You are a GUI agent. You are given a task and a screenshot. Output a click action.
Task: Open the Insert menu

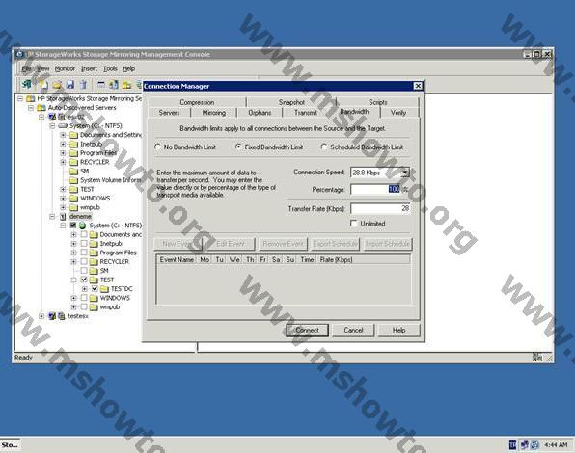tap(89, 68)
